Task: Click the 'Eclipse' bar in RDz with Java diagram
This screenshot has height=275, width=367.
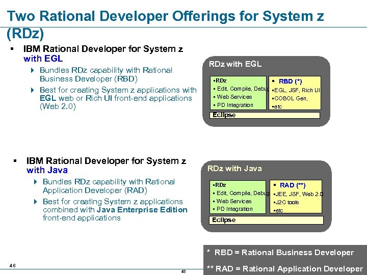Action: pos(266,220)
